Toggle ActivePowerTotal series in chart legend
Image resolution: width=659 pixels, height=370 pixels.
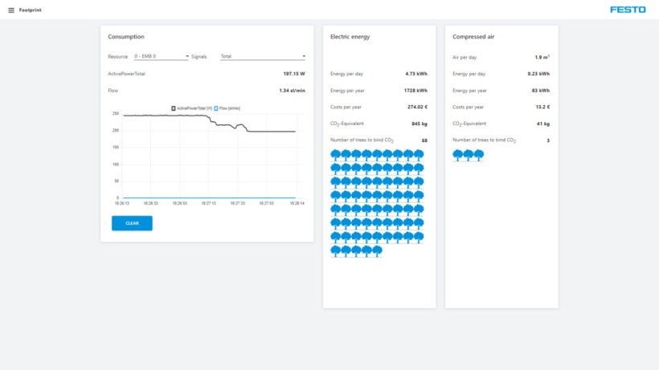tap(191, 108)
